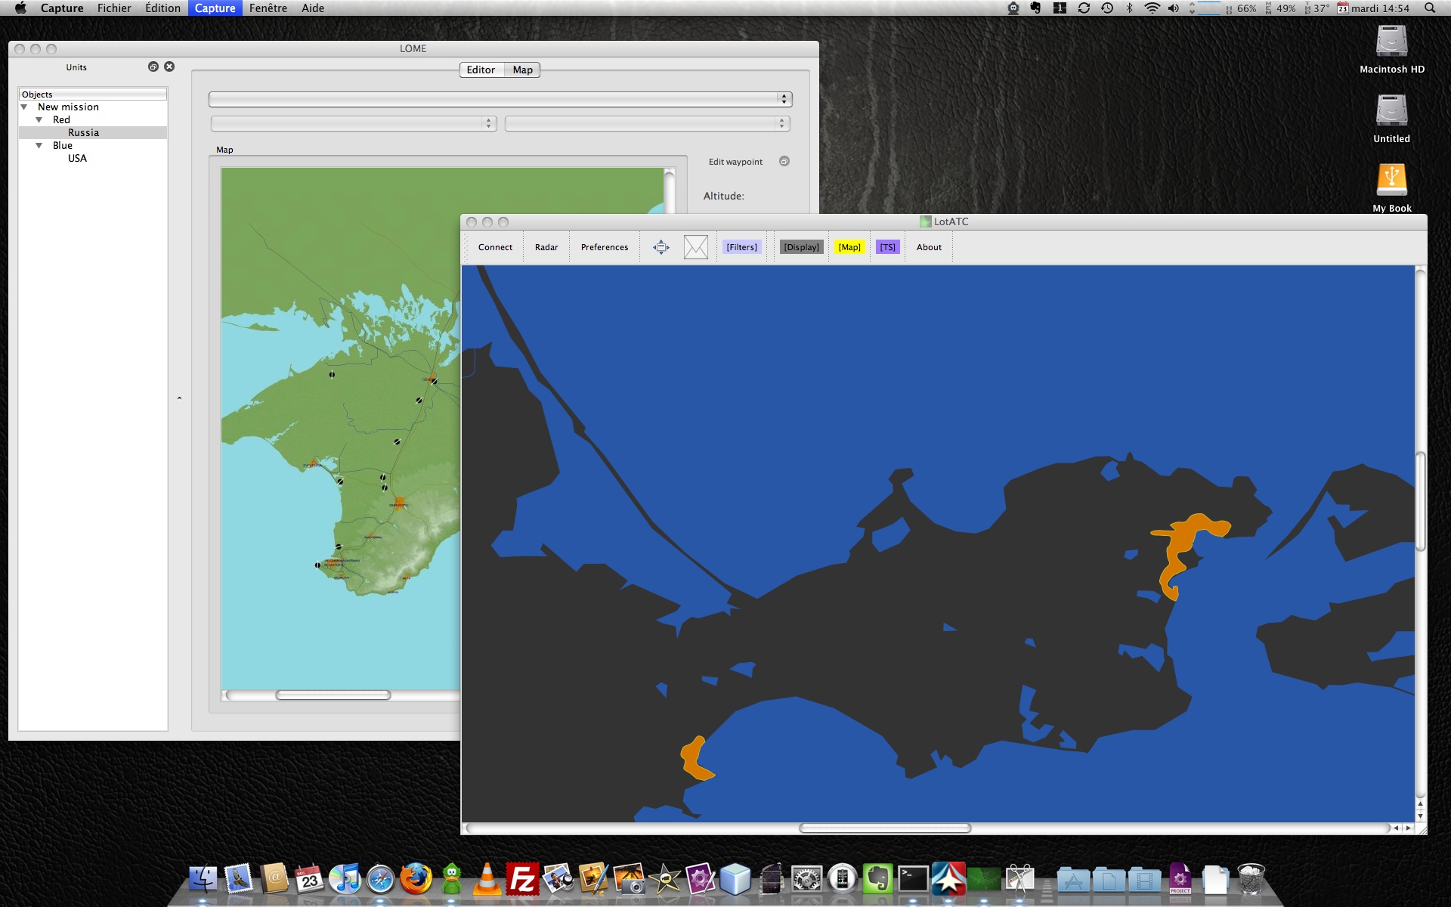This screenshot has width=1451, height=907.
Task: Open the Fichier menu
Action: (x=114, y=8)
